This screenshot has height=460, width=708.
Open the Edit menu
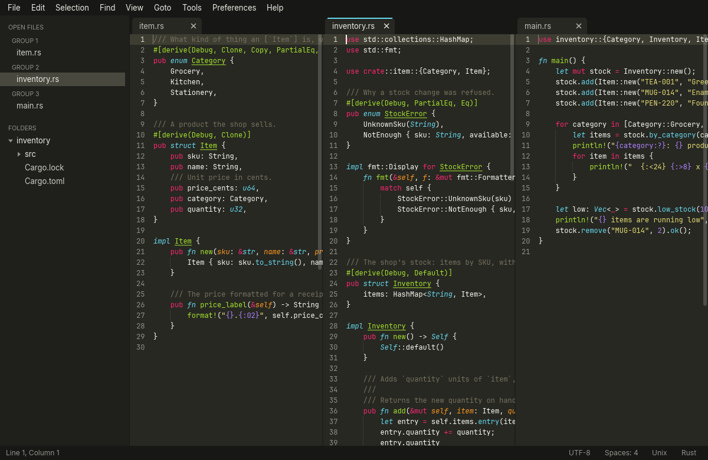pos(38,8)
